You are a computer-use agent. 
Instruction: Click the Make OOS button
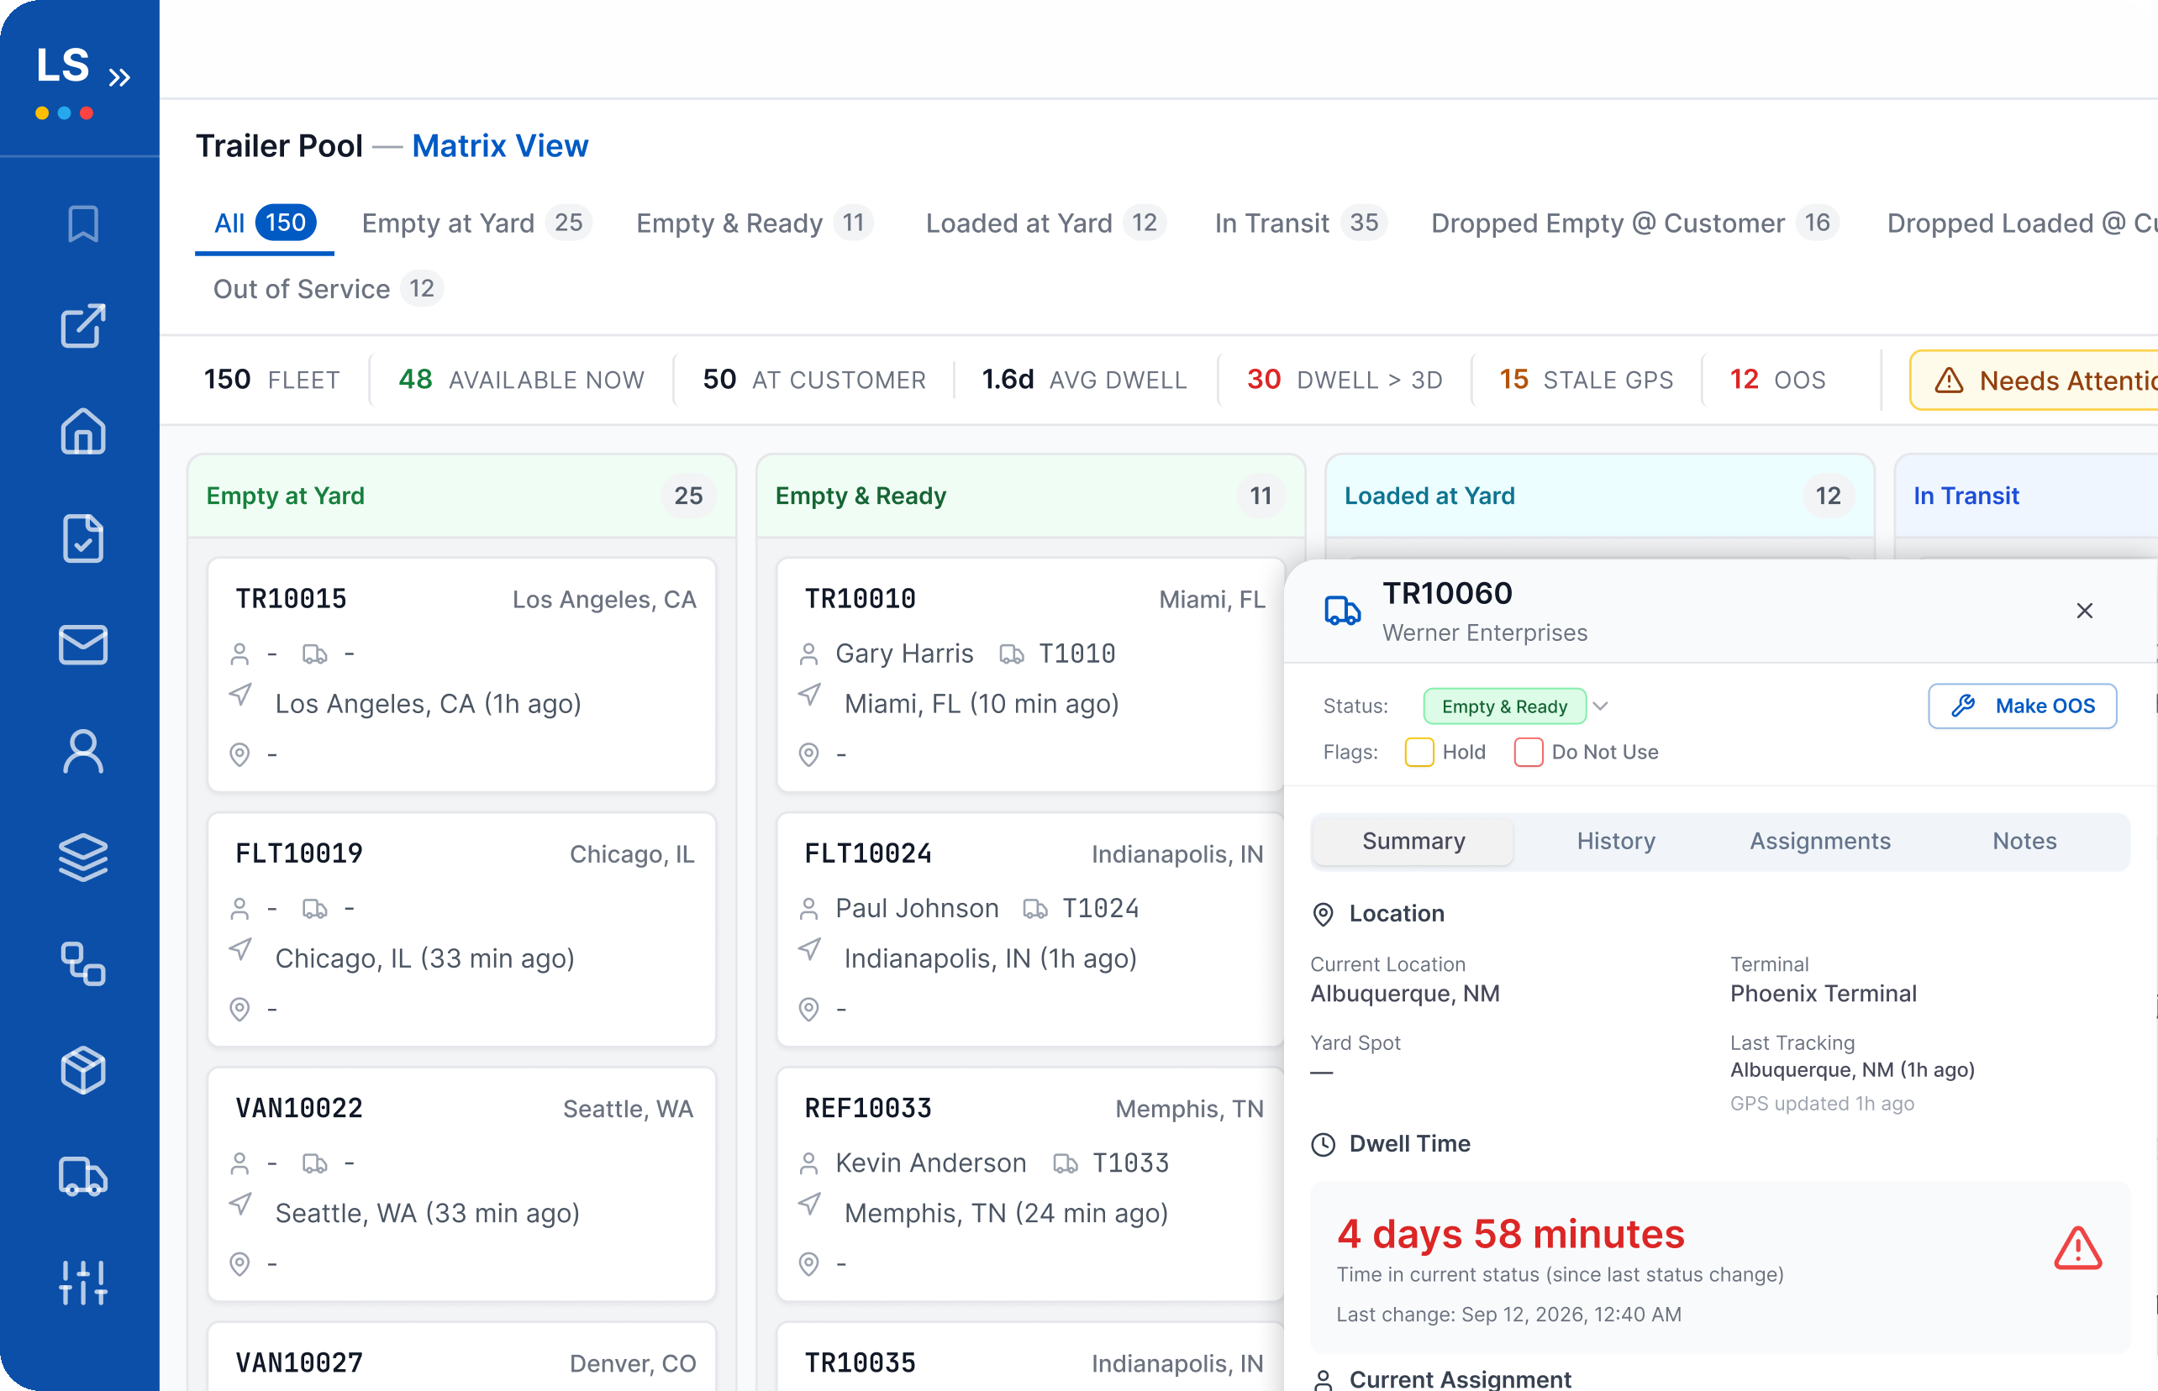[x=2023, y=706]
